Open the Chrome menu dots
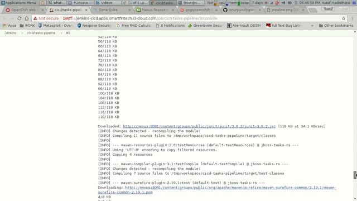The image size is (357, 201). pos(352,18)
